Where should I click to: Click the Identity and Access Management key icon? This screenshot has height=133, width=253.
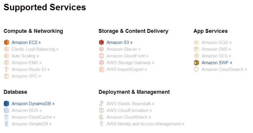click(x=101, y=124)
